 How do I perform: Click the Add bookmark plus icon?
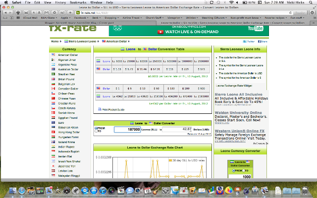coord(70,12)
